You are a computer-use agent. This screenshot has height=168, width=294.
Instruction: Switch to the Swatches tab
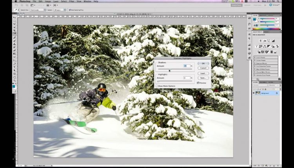click(x=263, y=15)
